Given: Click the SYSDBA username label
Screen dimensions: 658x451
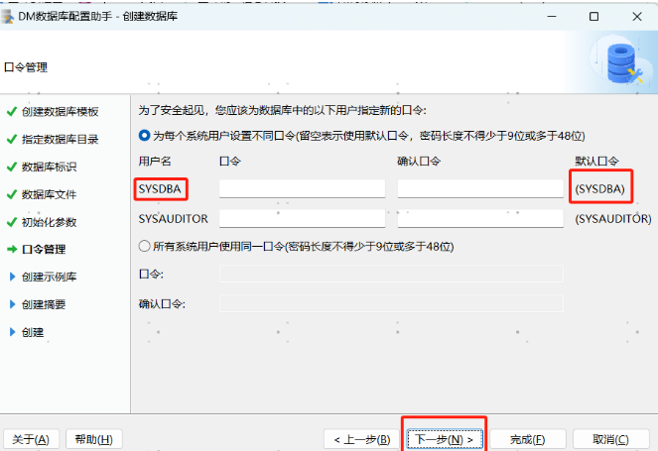Looking at the screenshot, I should coord(160,189).
